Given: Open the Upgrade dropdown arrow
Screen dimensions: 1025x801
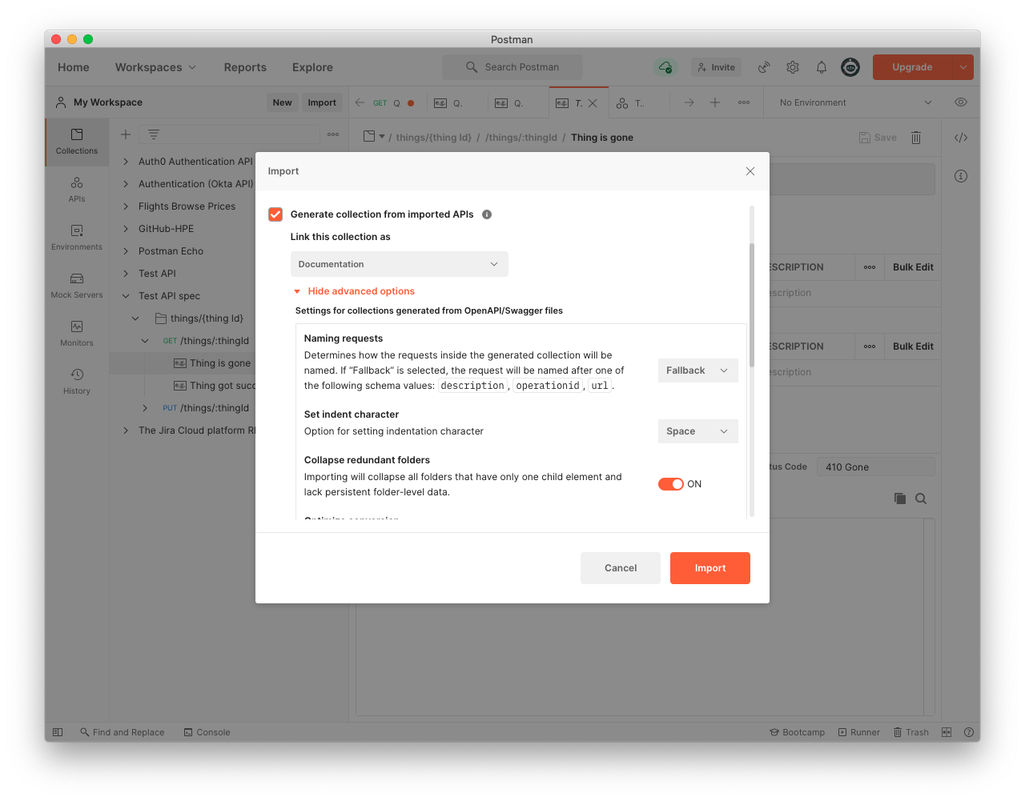Looking at the screenshot, I should tap(963, 67).
